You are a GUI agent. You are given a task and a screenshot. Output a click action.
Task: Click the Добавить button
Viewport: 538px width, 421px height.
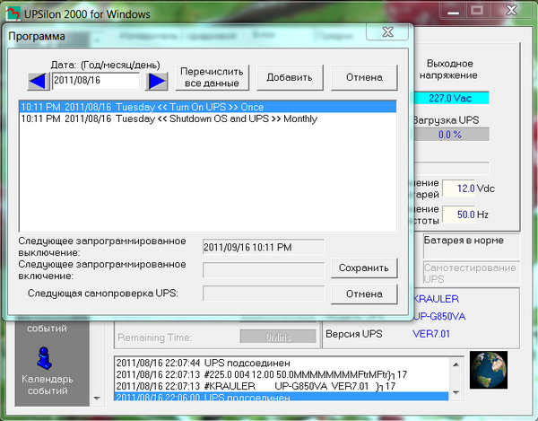pos(290,77)
